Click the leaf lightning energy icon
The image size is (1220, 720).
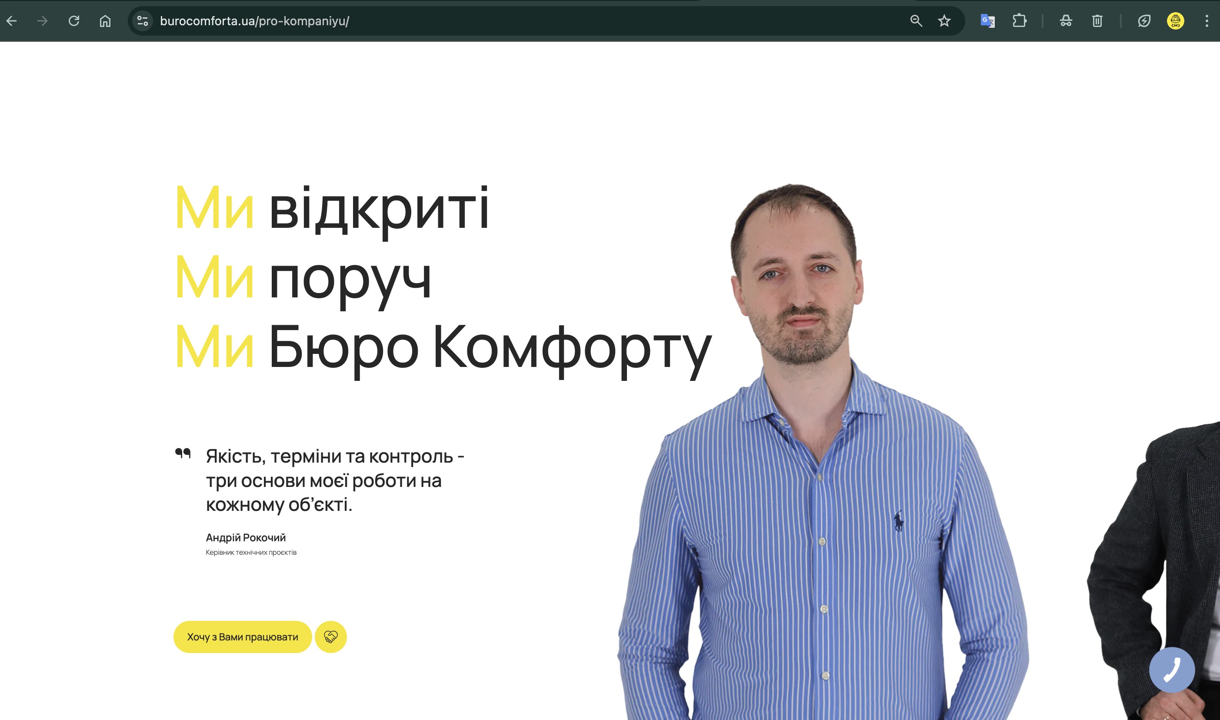[x=1144, y=21]
